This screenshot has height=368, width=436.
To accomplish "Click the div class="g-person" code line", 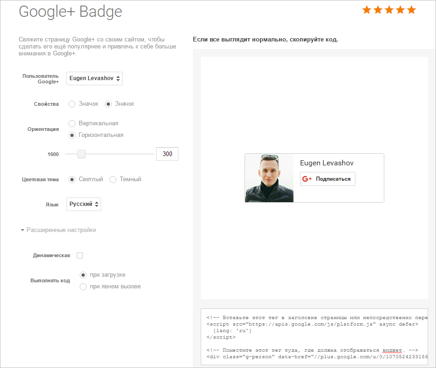I will (x=317, y=357).
